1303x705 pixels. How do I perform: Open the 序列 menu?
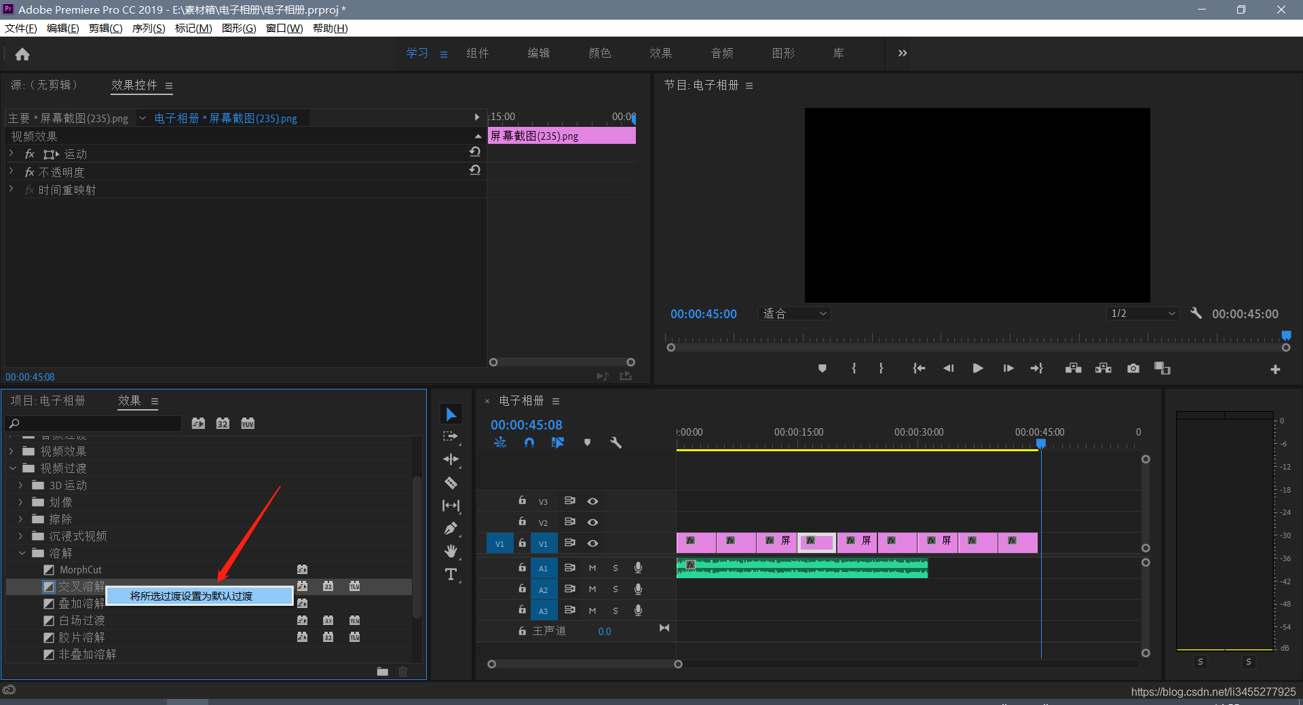pos(149,28)
